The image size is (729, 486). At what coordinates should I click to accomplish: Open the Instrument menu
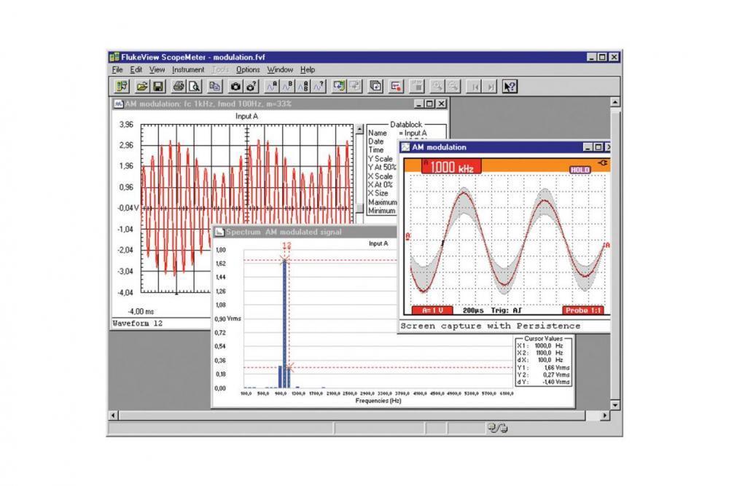tap(188, 70)
